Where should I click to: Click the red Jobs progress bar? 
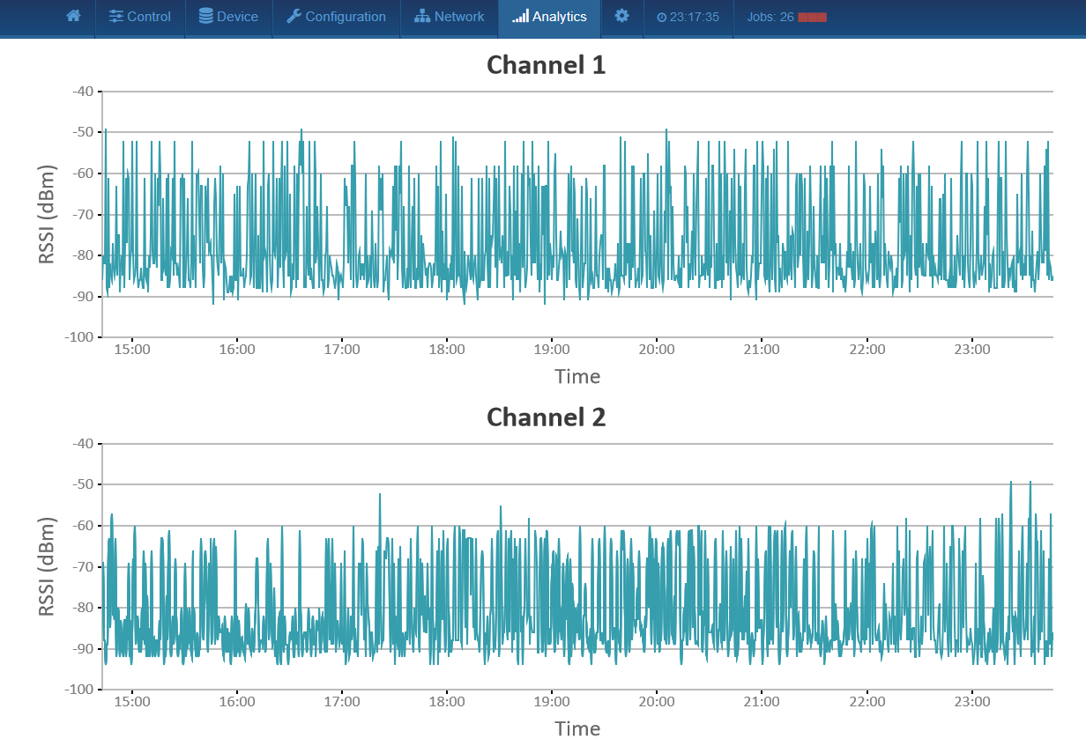click(x=812, y=17)
